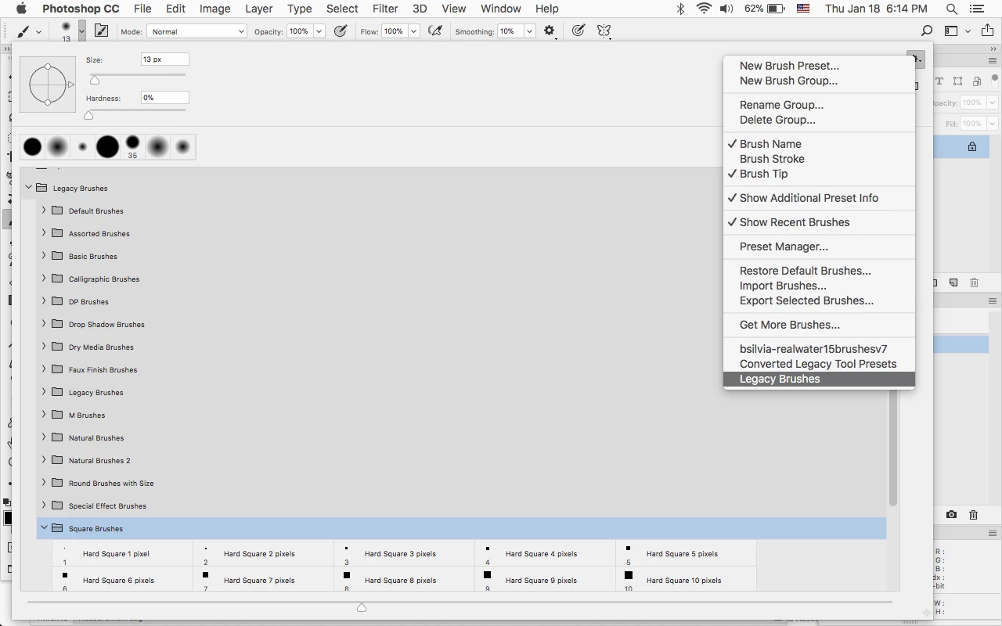Choose Import Brushes menu entry
The height and width of the screenshot is (626, 1002).
tap(783, 286)
